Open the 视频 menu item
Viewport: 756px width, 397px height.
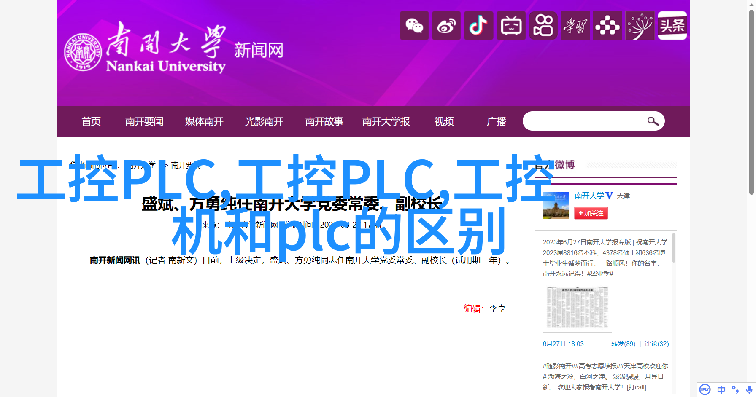tap(444, 122)
